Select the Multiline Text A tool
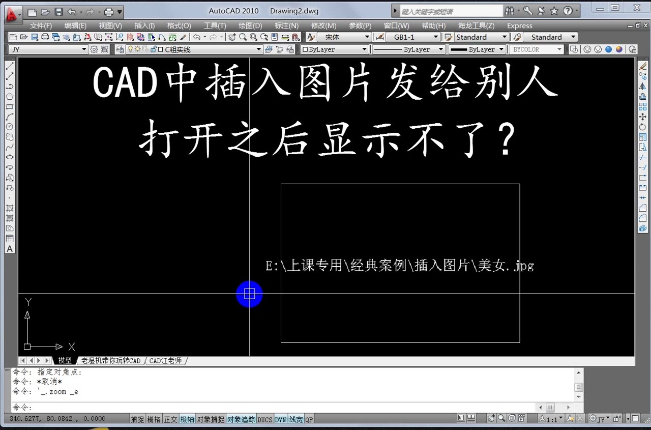Screen dimensions: 651x430 (x=10, y=249)
